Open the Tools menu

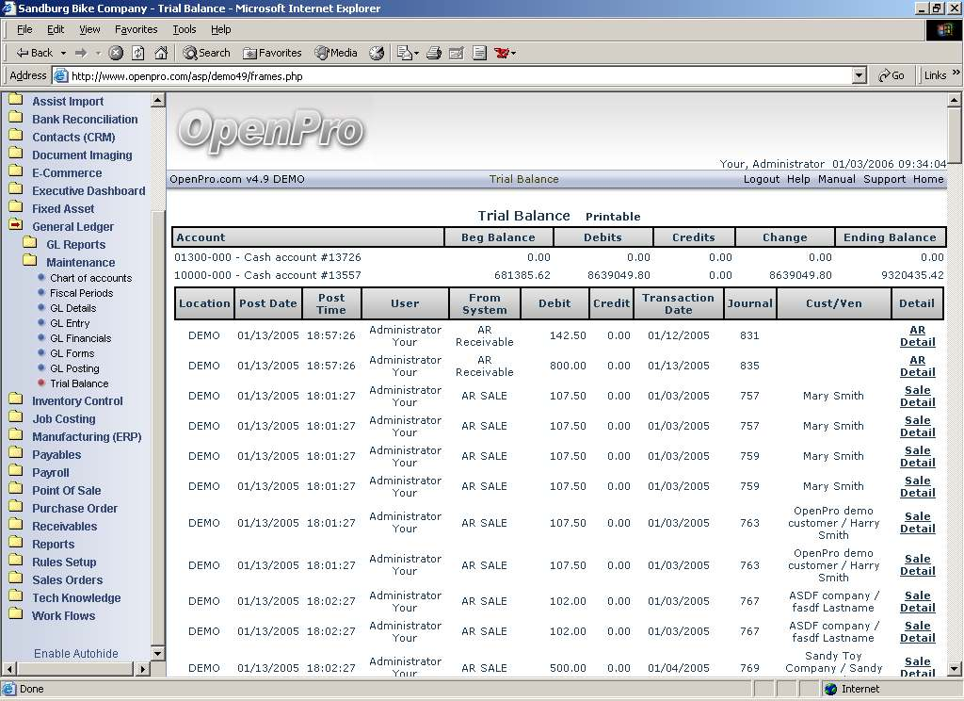184,29
